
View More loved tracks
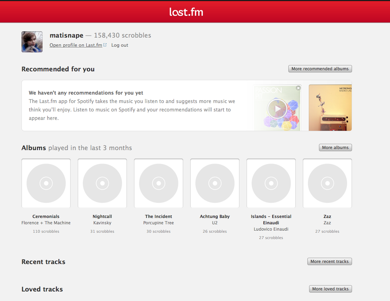click(x=330, y=289)
